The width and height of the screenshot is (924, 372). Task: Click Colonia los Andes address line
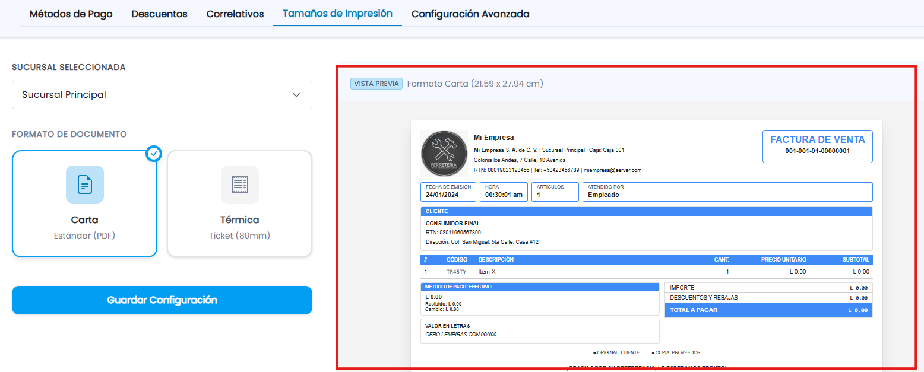[520, 160]
